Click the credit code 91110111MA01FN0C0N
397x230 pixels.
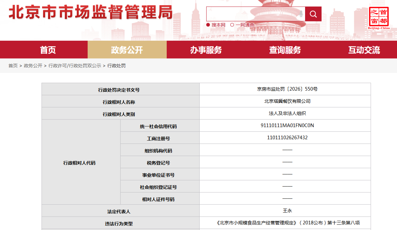(x=287, y=126)
